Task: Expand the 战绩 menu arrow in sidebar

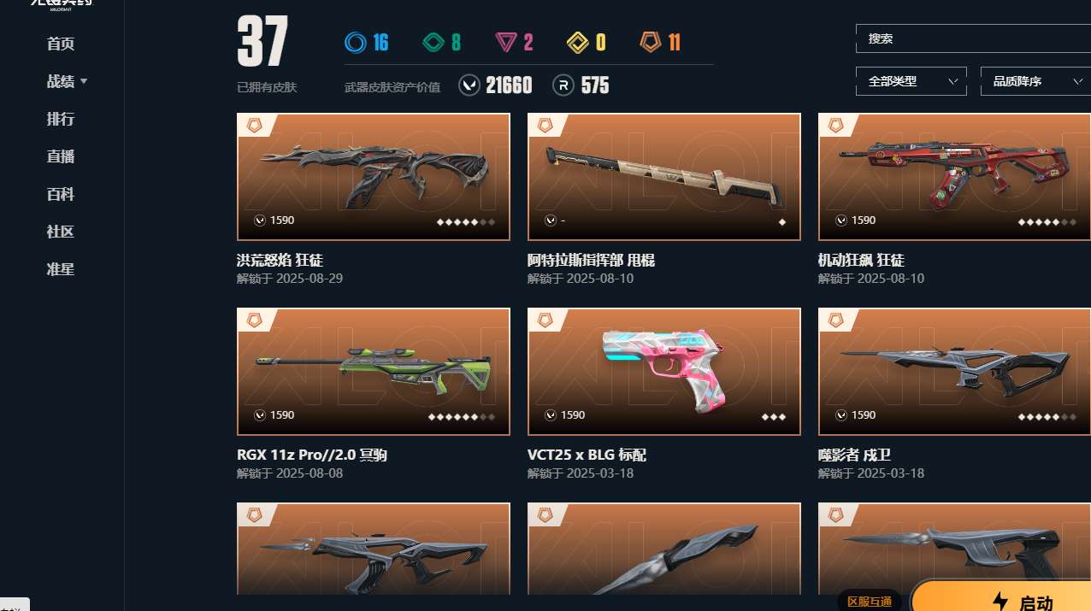Action: (x=84, y=81)
